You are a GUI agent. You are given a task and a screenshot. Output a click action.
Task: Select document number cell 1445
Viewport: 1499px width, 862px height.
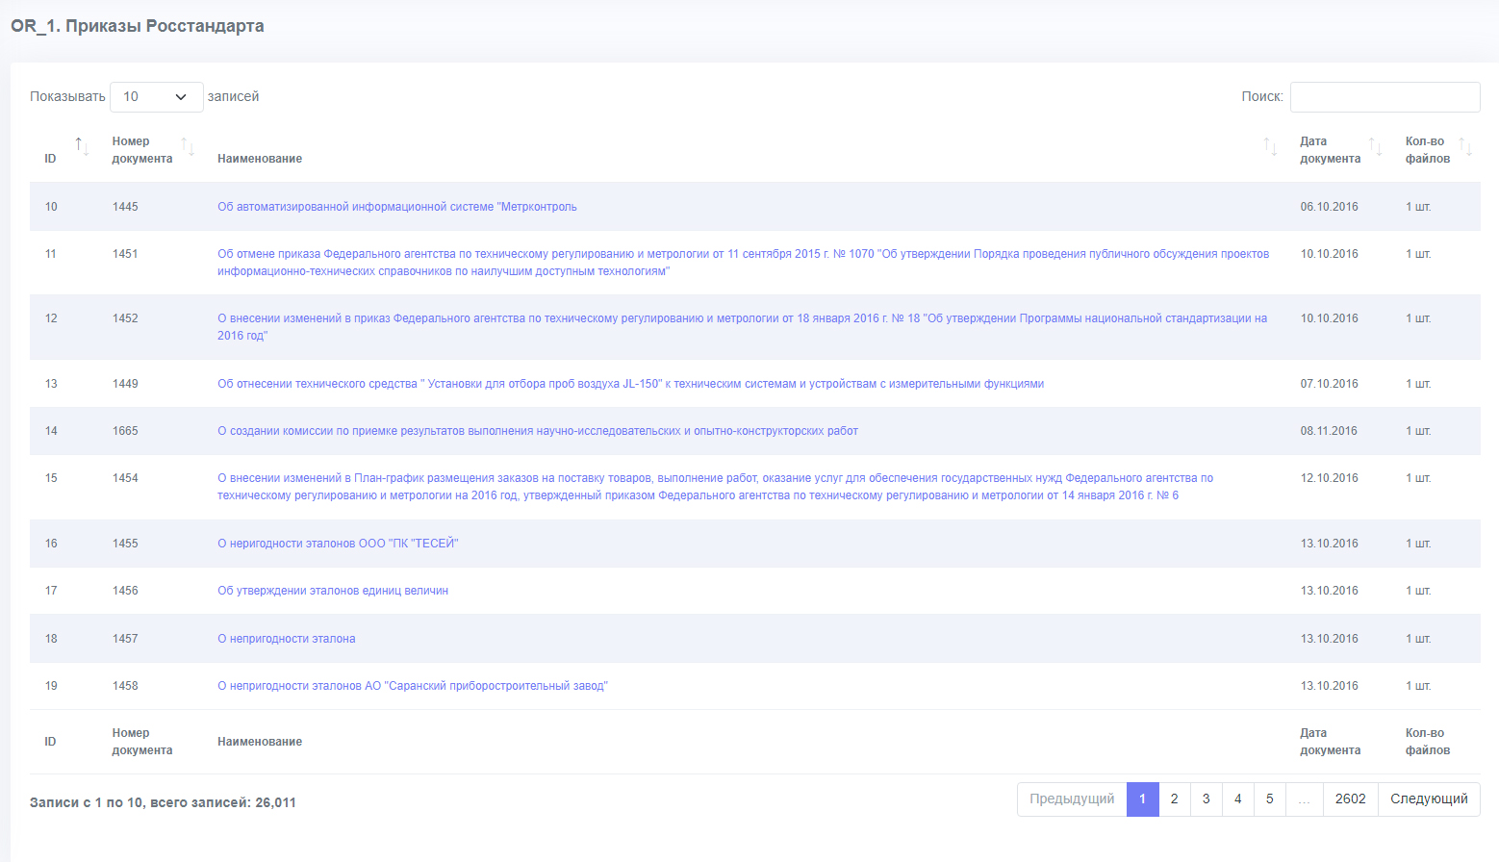coord(125,207)
